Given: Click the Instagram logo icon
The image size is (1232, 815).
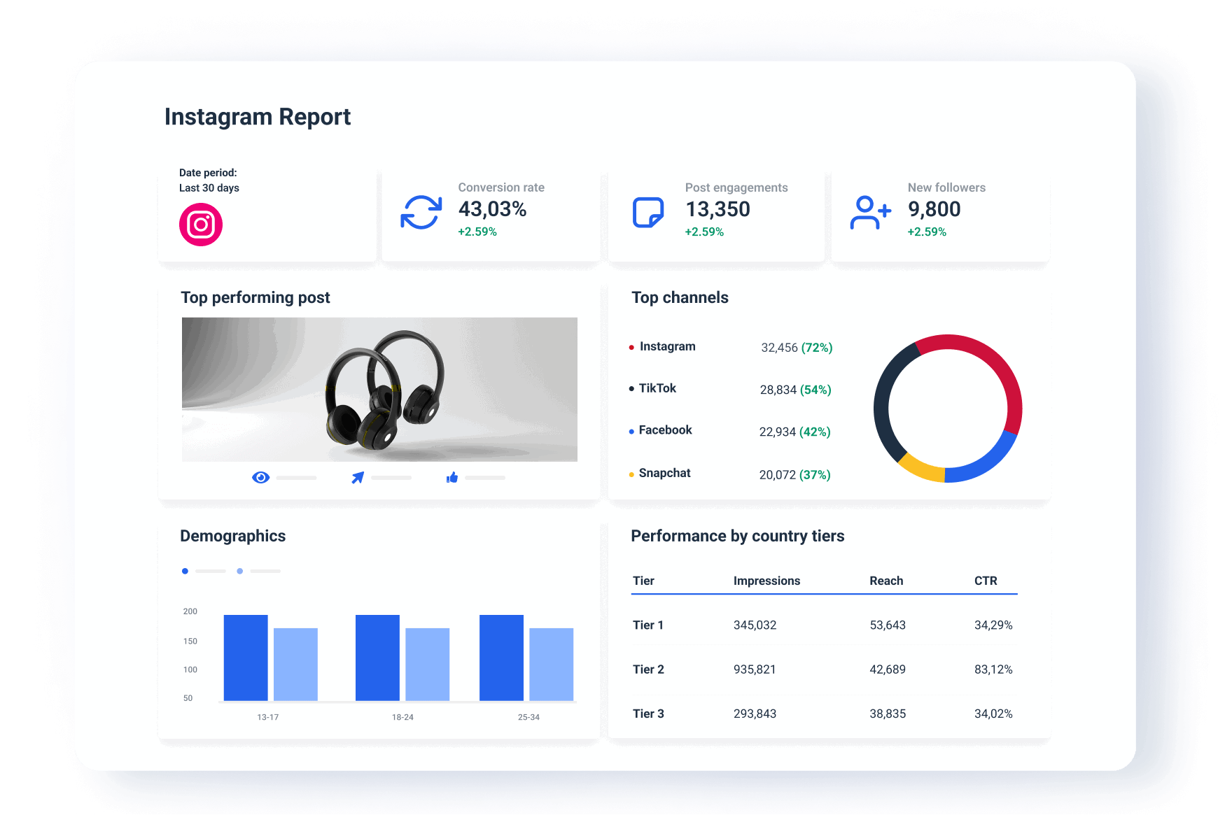Looking at the screenshot, I should (202, 224).
